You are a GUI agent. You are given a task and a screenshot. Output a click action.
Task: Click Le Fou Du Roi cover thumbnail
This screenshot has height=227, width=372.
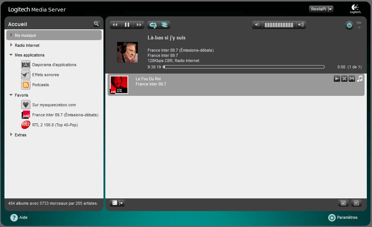click(x=119, y=85)
